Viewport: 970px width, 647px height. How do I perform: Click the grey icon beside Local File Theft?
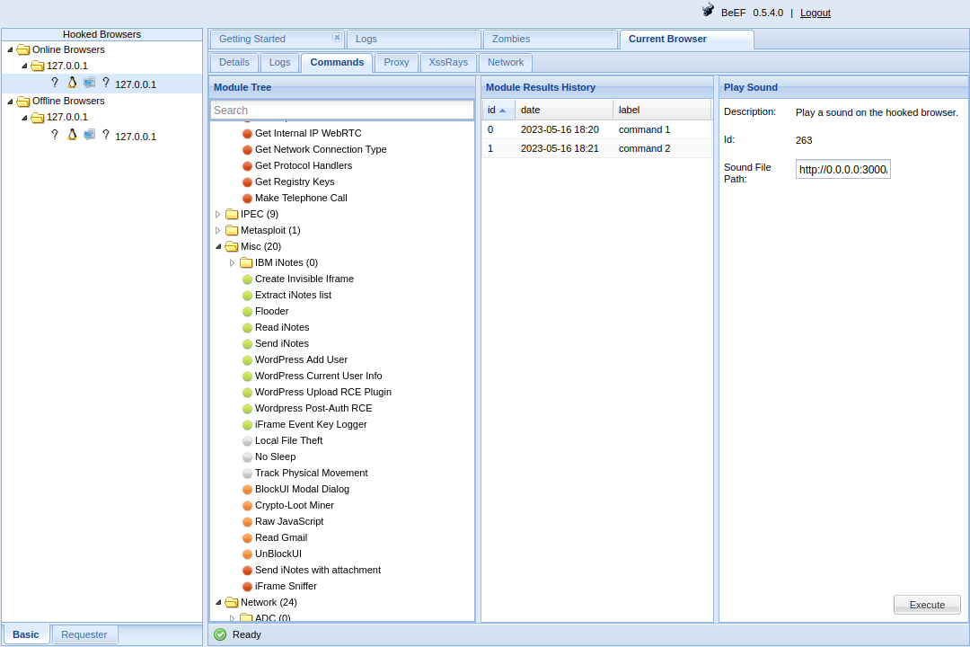[x=247, y=441]
